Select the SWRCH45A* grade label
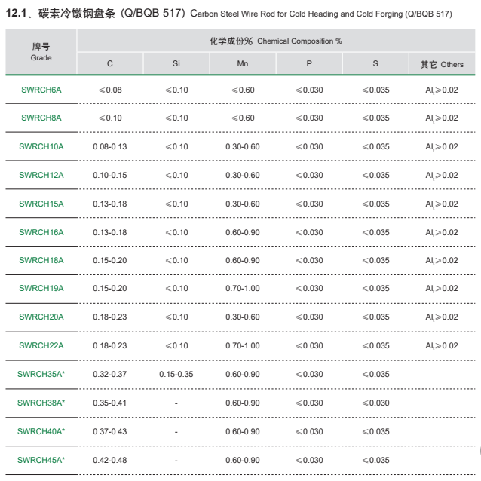Image resolution: width=481 pixels, height=481 pixels. (x=41, y=460)
